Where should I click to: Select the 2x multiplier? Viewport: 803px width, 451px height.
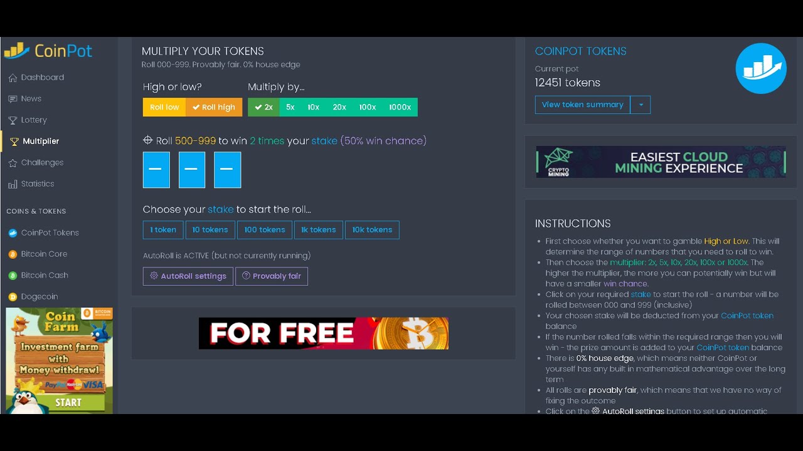pyautogui.click(x=263, y=107)
